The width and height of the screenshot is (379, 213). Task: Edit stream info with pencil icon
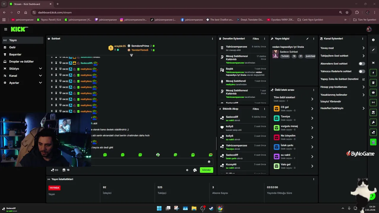tap(307, 39)
